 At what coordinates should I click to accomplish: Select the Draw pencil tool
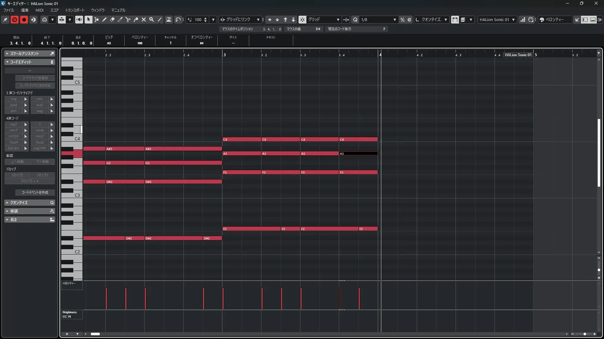coord(104,19)
